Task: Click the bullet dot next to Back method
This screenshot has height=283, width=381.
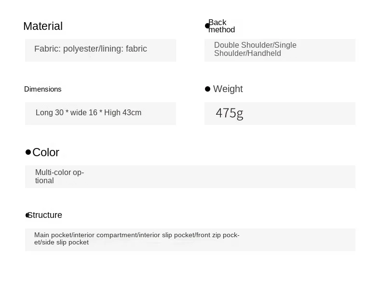Action: [207, 26]
